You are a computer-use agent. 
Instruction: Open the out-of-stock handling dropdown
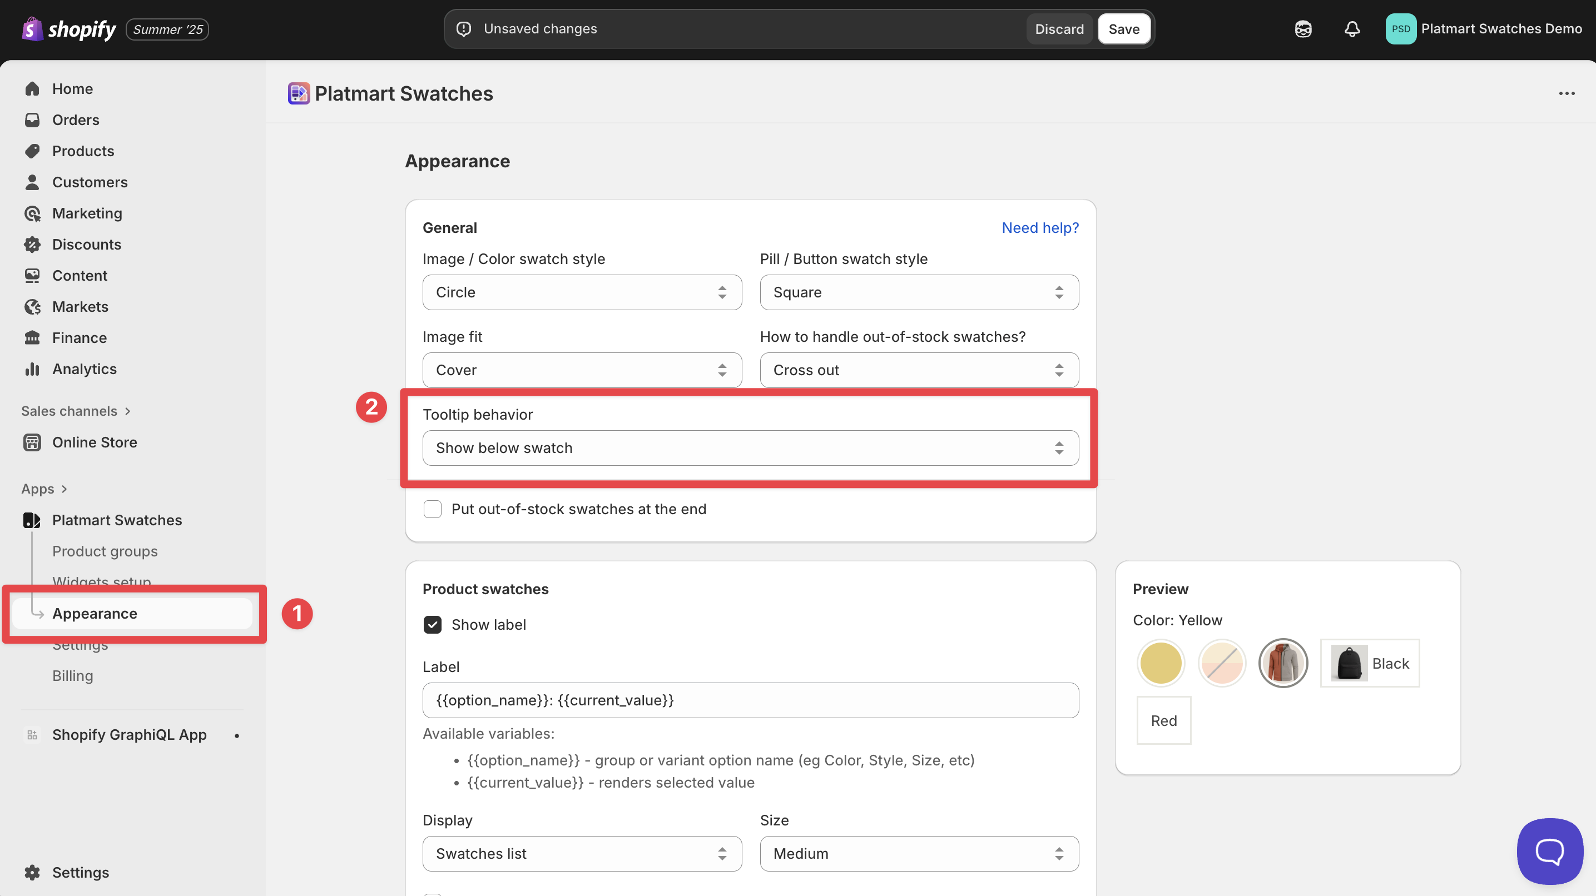click(x=919, y=370)
